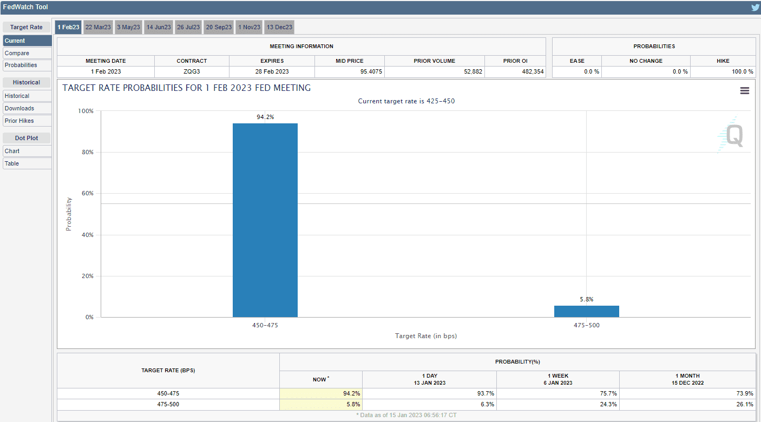Open the 14 Jun23 meeting tab
Screen dimensions: 761x422
(x=159, y=27)
